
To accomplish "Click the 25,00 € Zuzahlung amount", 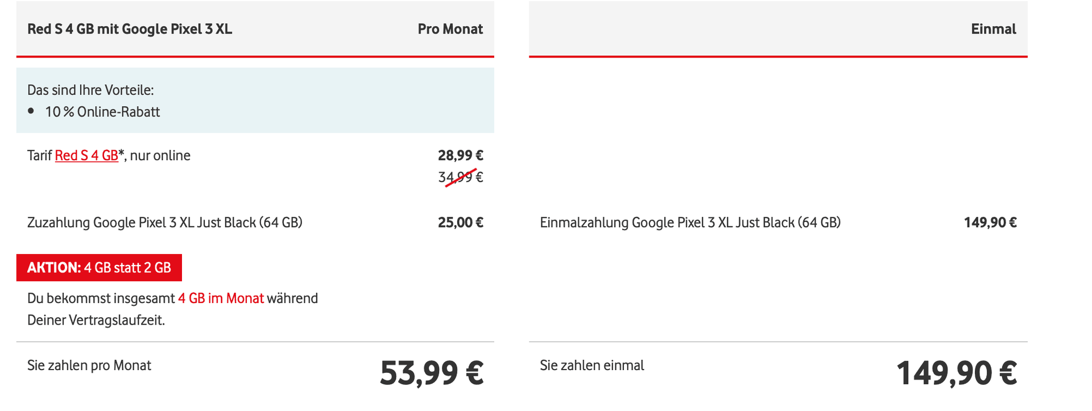I will [460, 222].
